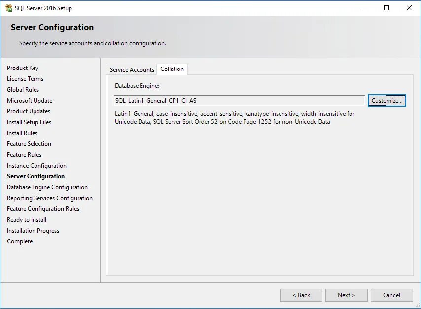Close the SQL Server 2016 Setup window

coord(409,8)
